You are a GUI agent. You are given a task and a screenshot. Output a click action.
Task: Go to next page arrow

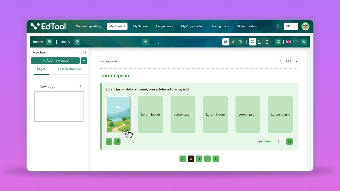coord(296,61)
